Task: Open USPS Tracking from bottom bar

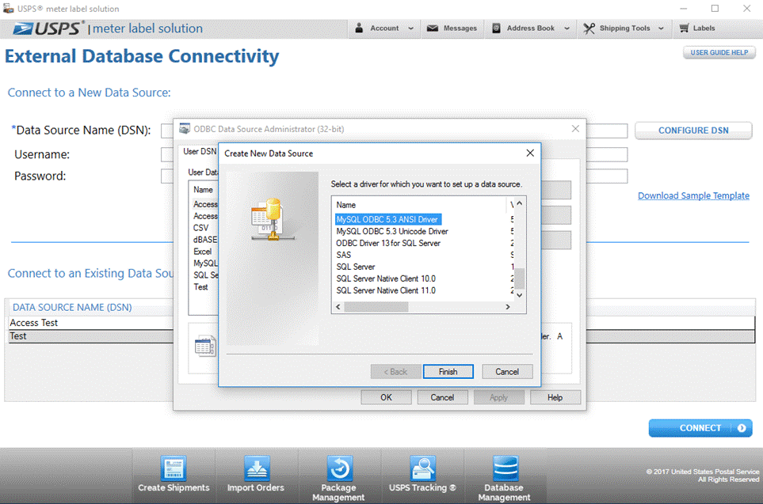Action: 422,475
